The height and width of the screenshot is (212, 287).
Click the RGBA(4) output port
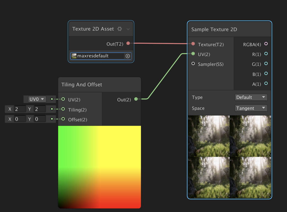(266, 44)
